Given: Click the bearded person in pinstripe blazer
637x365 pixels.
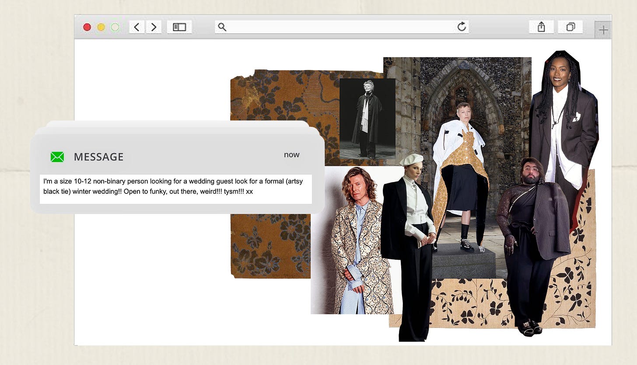Looking at the screenshot, I should tap(533, 247).
